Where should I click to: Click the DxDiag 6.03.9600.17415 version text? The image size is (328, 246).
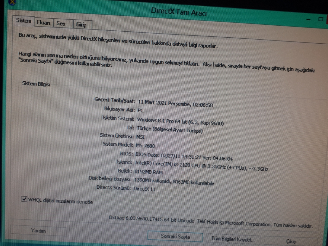point(152,219)
